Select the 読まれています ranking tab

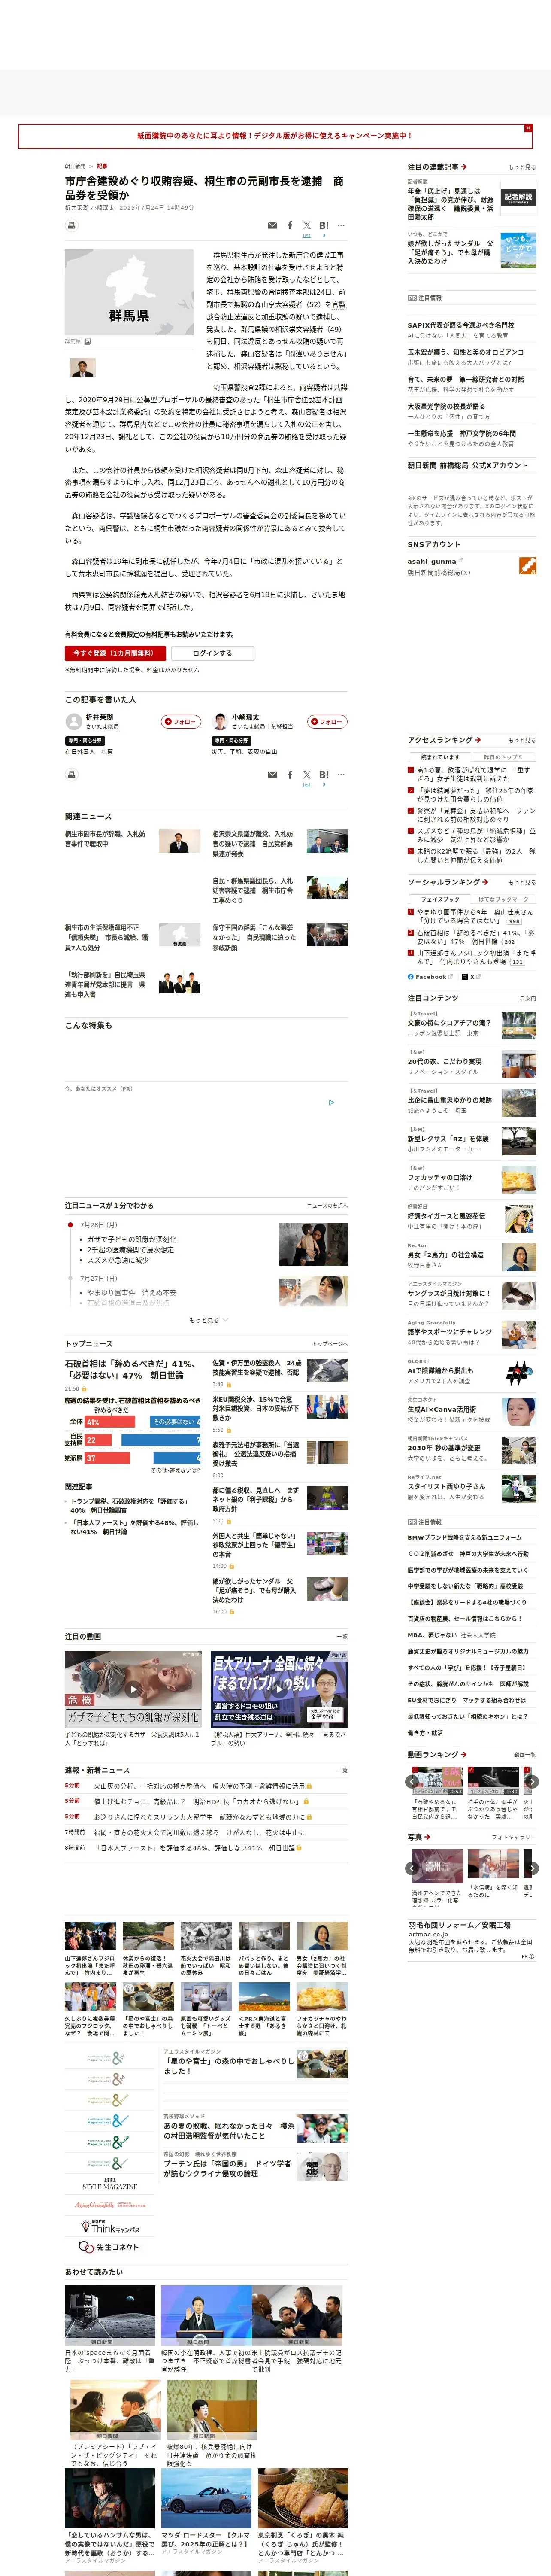[440, 757]
